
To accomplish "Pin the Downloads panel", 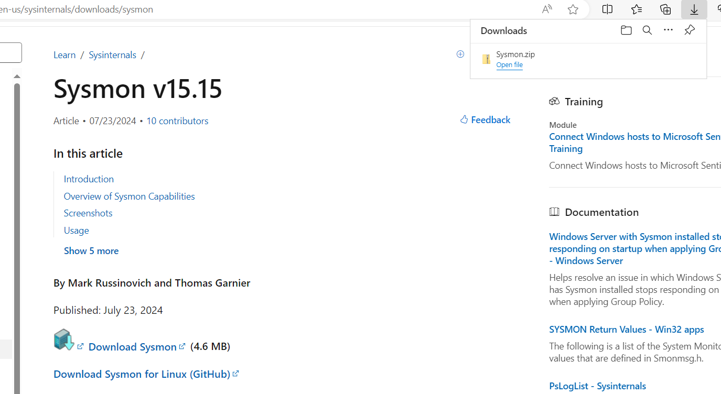I will 690,30.
